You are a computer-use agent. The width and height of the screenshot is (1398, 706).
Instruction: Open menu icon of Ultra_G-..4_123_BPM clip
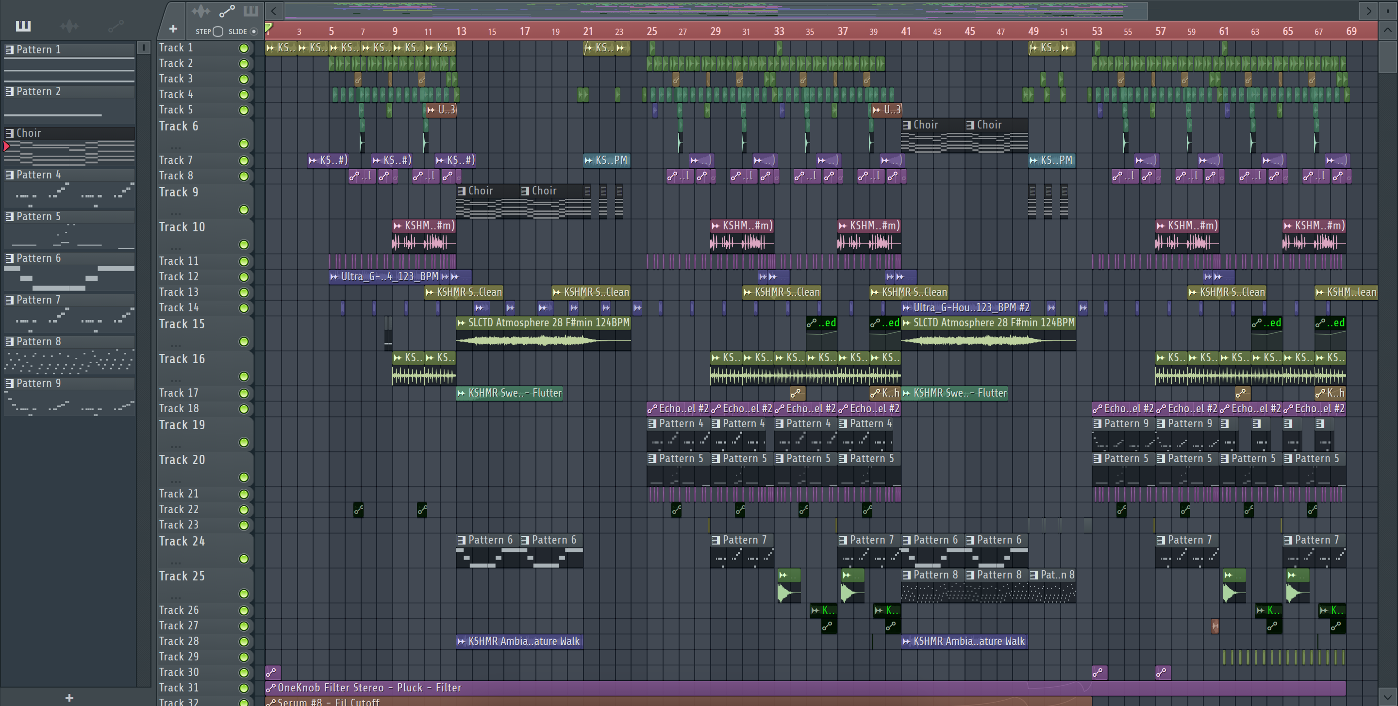334,277
